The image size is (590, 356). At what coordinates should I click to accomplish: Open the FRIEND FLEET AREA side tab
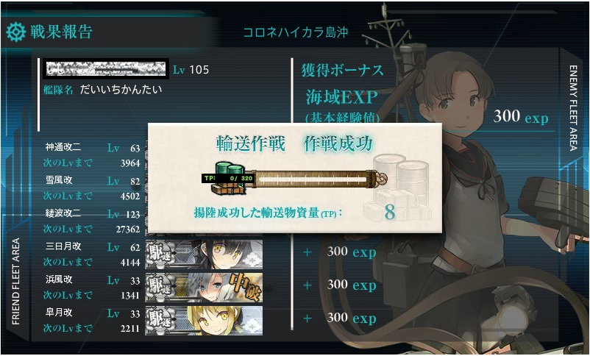[x=15, y=281]
